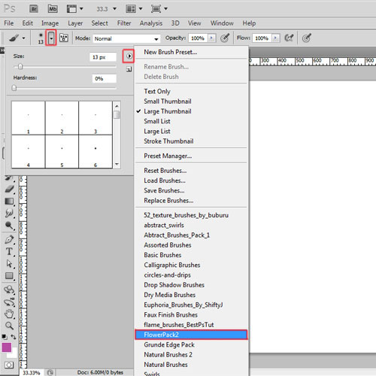
Task: Open Mini Bridge with the Mb icon
Action: (53, 9)
